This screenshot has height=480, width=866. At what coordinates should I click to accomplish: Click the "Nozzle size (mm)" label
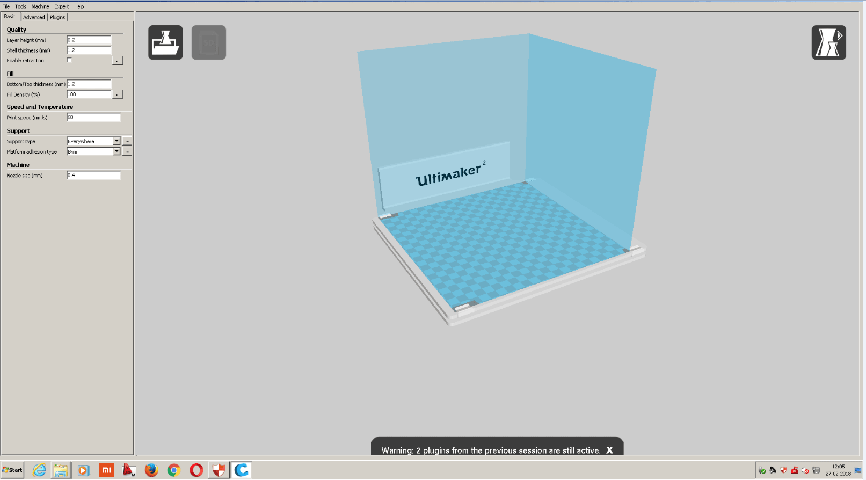tap(25, 176)
